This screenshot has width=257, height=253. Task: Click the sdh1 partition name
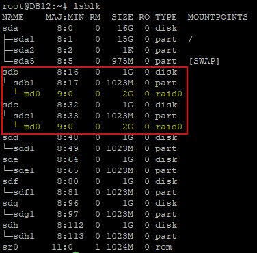tap(24, 236)
